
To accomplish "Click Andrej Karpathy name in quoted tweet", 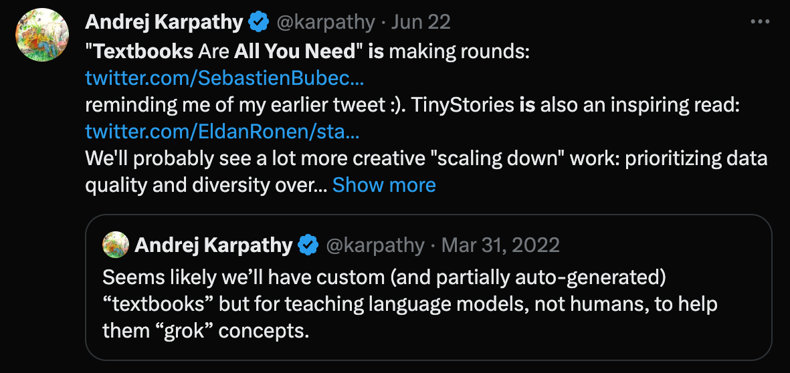I will [213, 245].
